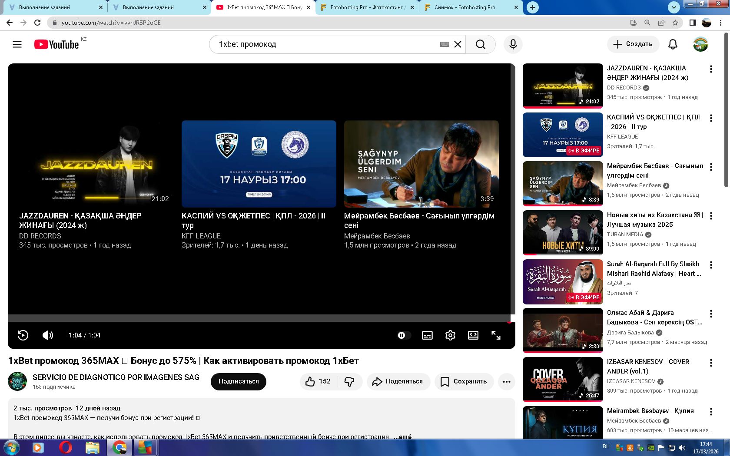Open the player settings gear
The width and height of the screenshot is (730, 456).
pyautogui.click(x=450, y=335)
